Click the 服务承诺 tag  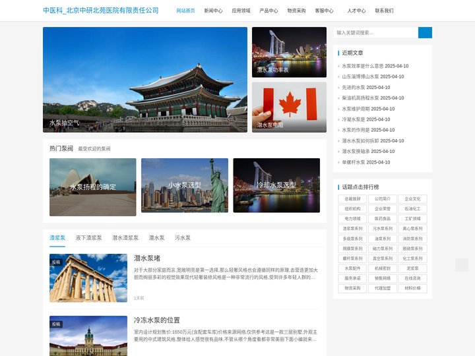point(352,278)
